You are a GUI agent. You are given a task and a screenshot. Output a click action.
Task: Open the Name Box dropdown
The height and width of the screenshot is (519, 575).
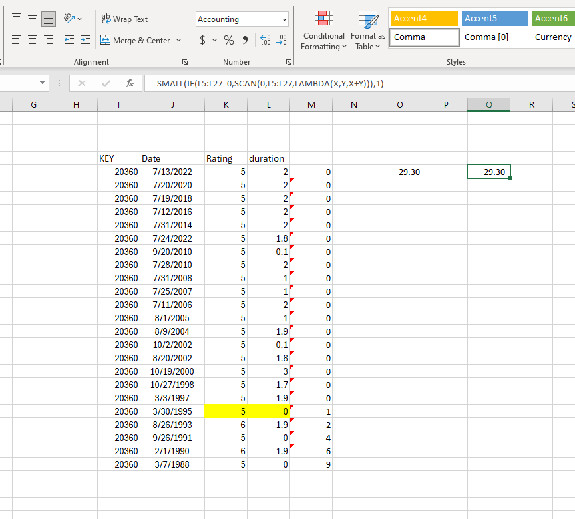pos(42,83)
